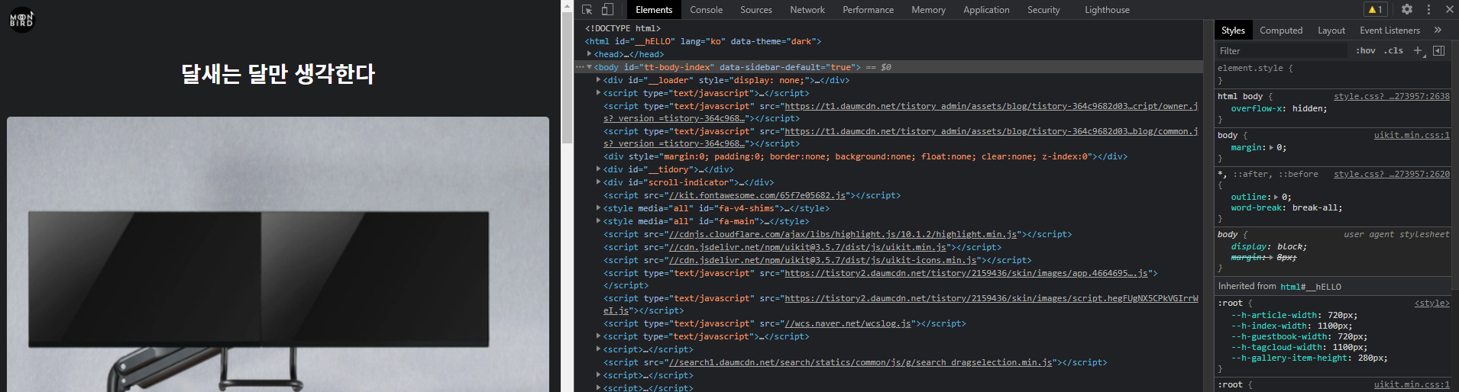
Task: Expand the outline shorthand property value
Action: point(1276,197)
